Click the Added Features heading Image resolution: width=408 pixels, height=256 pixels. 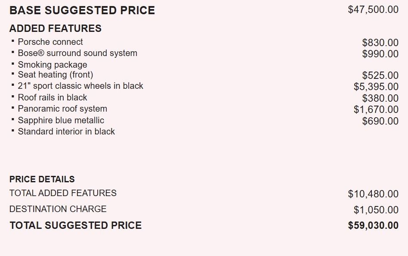pyautogui.click(x=56, y=28)
